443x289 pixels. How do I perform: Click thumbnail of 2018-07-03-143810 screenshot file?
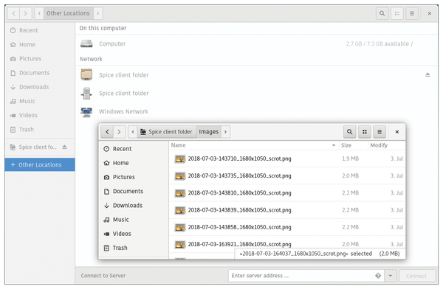(x=179, y=193)
